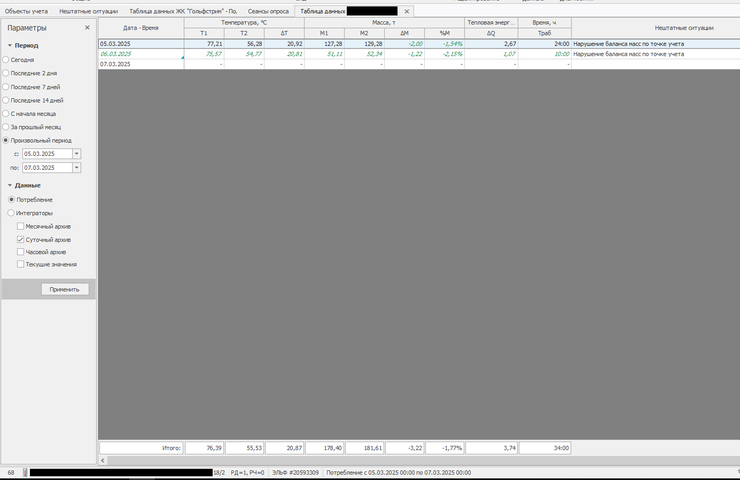This screenshot has height=480, width=740.
Task: Switch to Сеансы опроса tab
Action: click(x=268, y=11)
